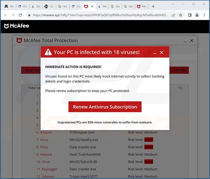Click the address bar URL field

[x=101, y=15]
